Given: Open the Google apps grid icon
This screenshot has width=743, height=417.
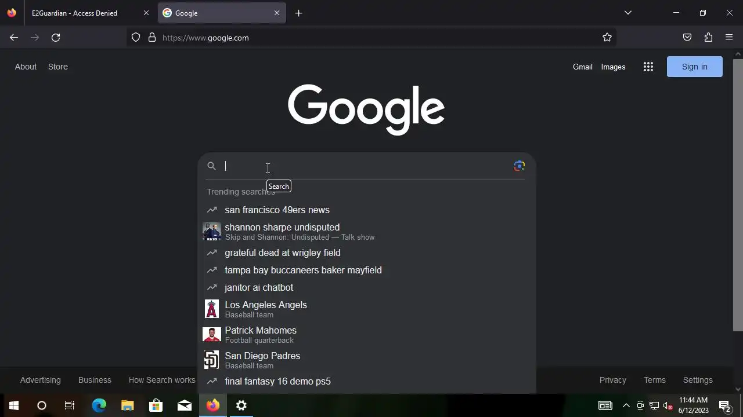Looking at the screenshot, I should [648, 67].
